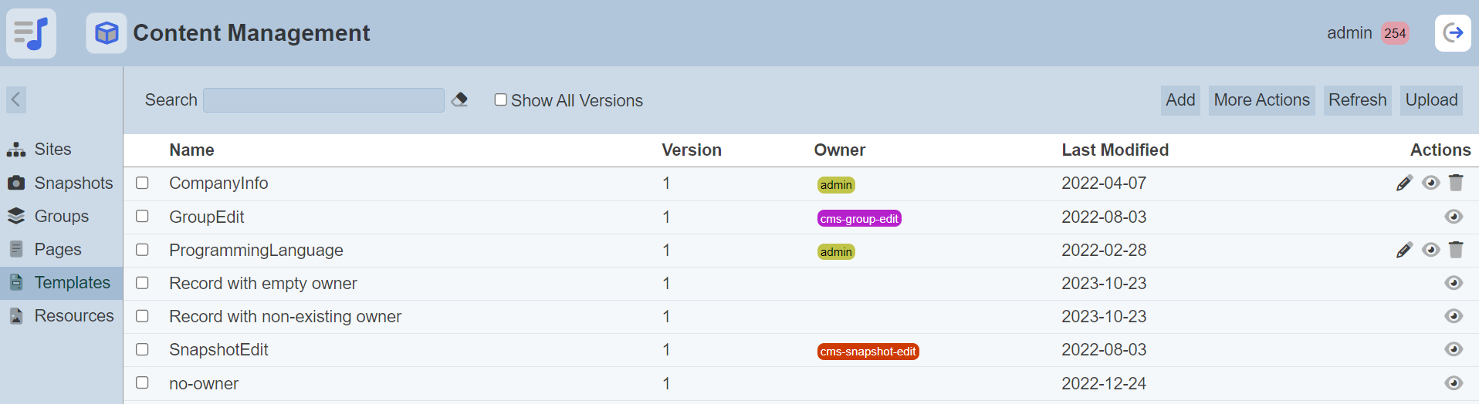This screenshot has height=404, width=1479.
Task: Edit the CompanyInfo template with pencil icon
Action: point(1404,183)
